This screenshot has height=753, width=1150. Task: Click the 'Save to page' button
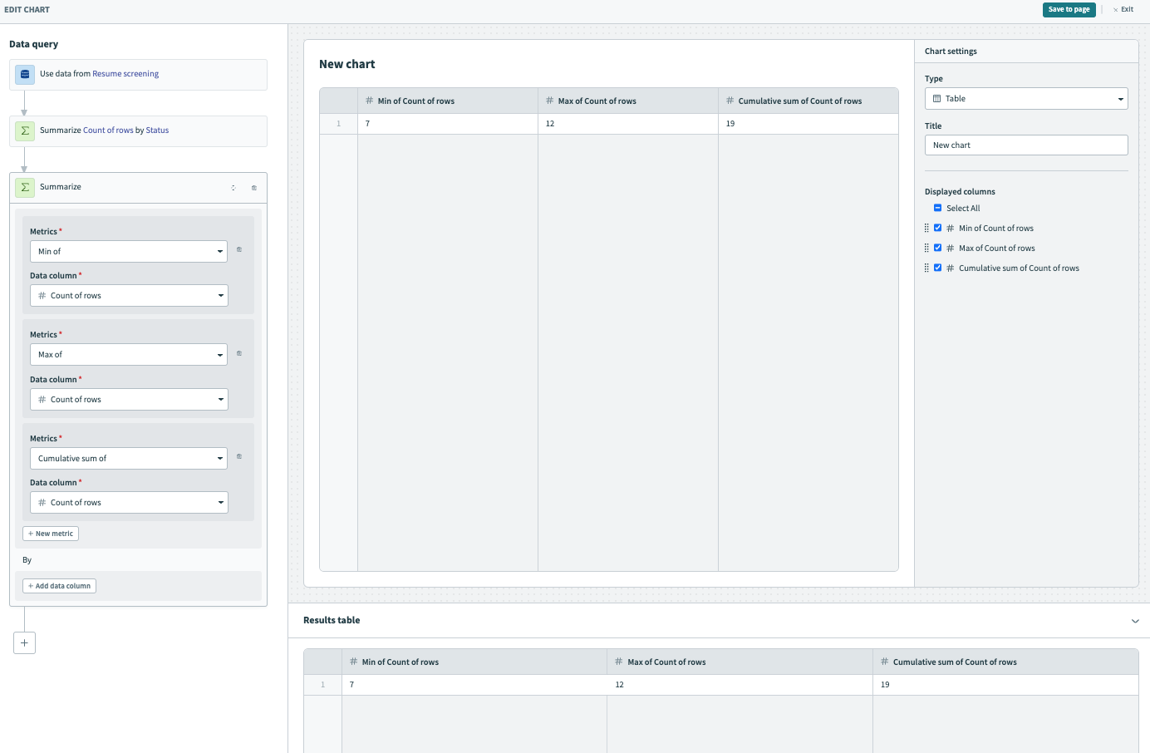click(x=1069, y=10)
